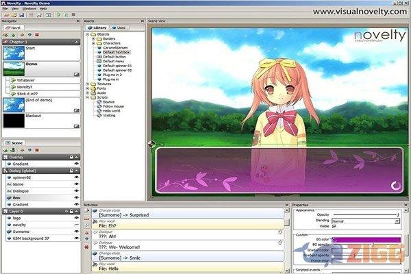Hide the Sumomo object using its eye icon
The height and width of the screenshot is (274, 411).
[77, 232]
